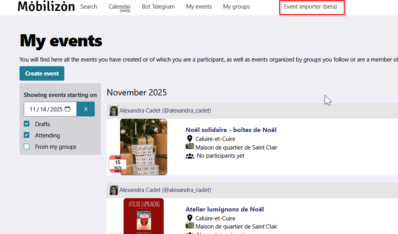Uncheck the Drafts checkbox

click(27, 124)
